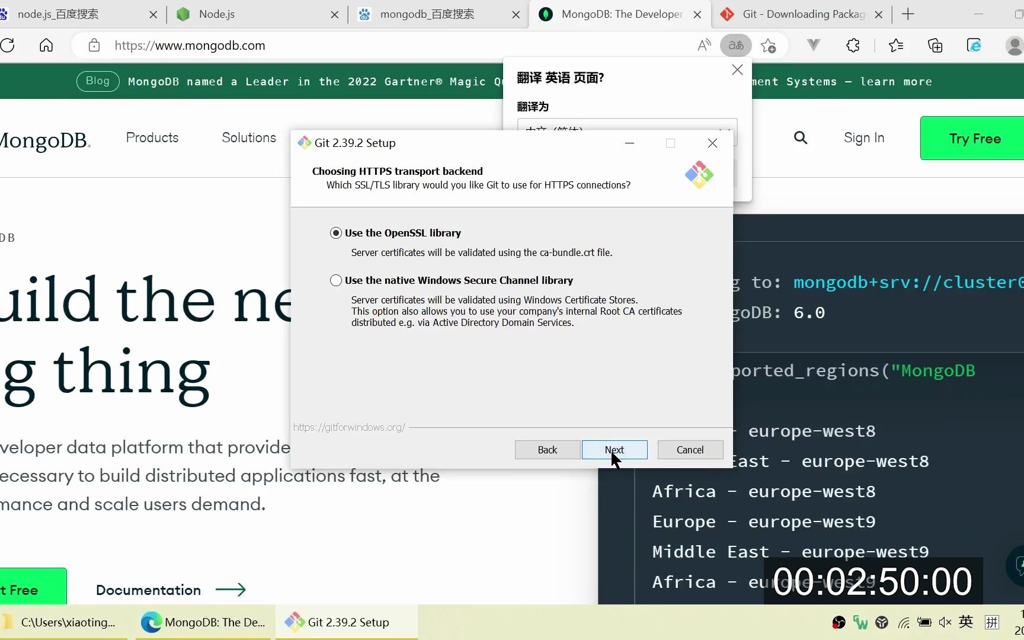This screenshot has width=1024, height=640.
Task: Click Back in Git Setup
Action: tap(548, 450)
